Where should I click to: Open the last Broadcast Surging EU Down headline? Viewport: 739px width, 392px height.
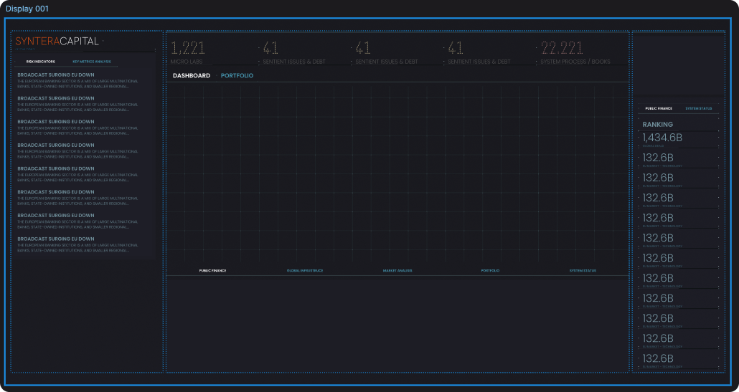click(56, 239)
